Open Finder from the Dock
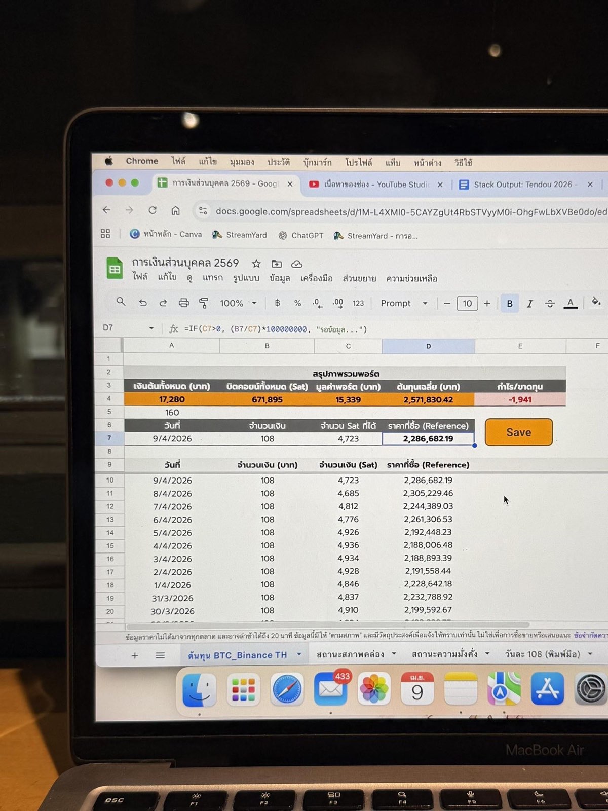 [199, 690]
